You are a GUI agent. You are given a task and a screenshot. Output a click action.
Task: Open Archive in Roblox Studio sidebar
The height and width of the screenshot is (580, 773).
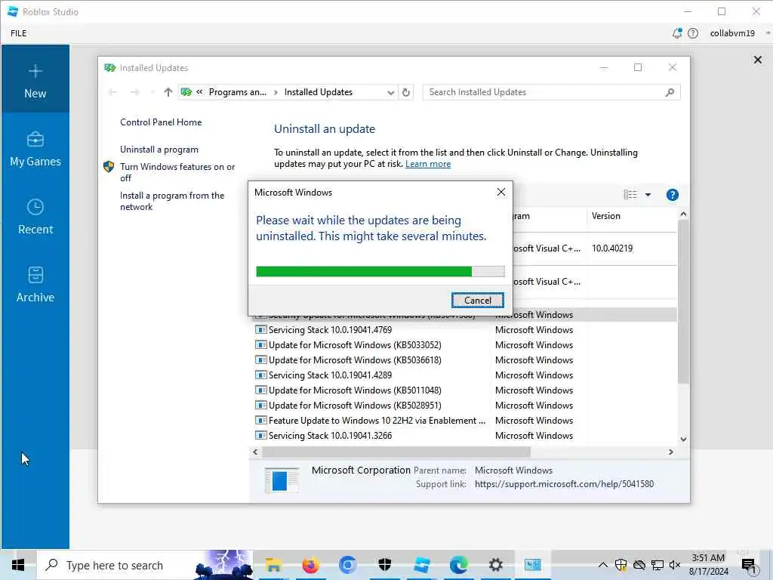tap(35, 285)
